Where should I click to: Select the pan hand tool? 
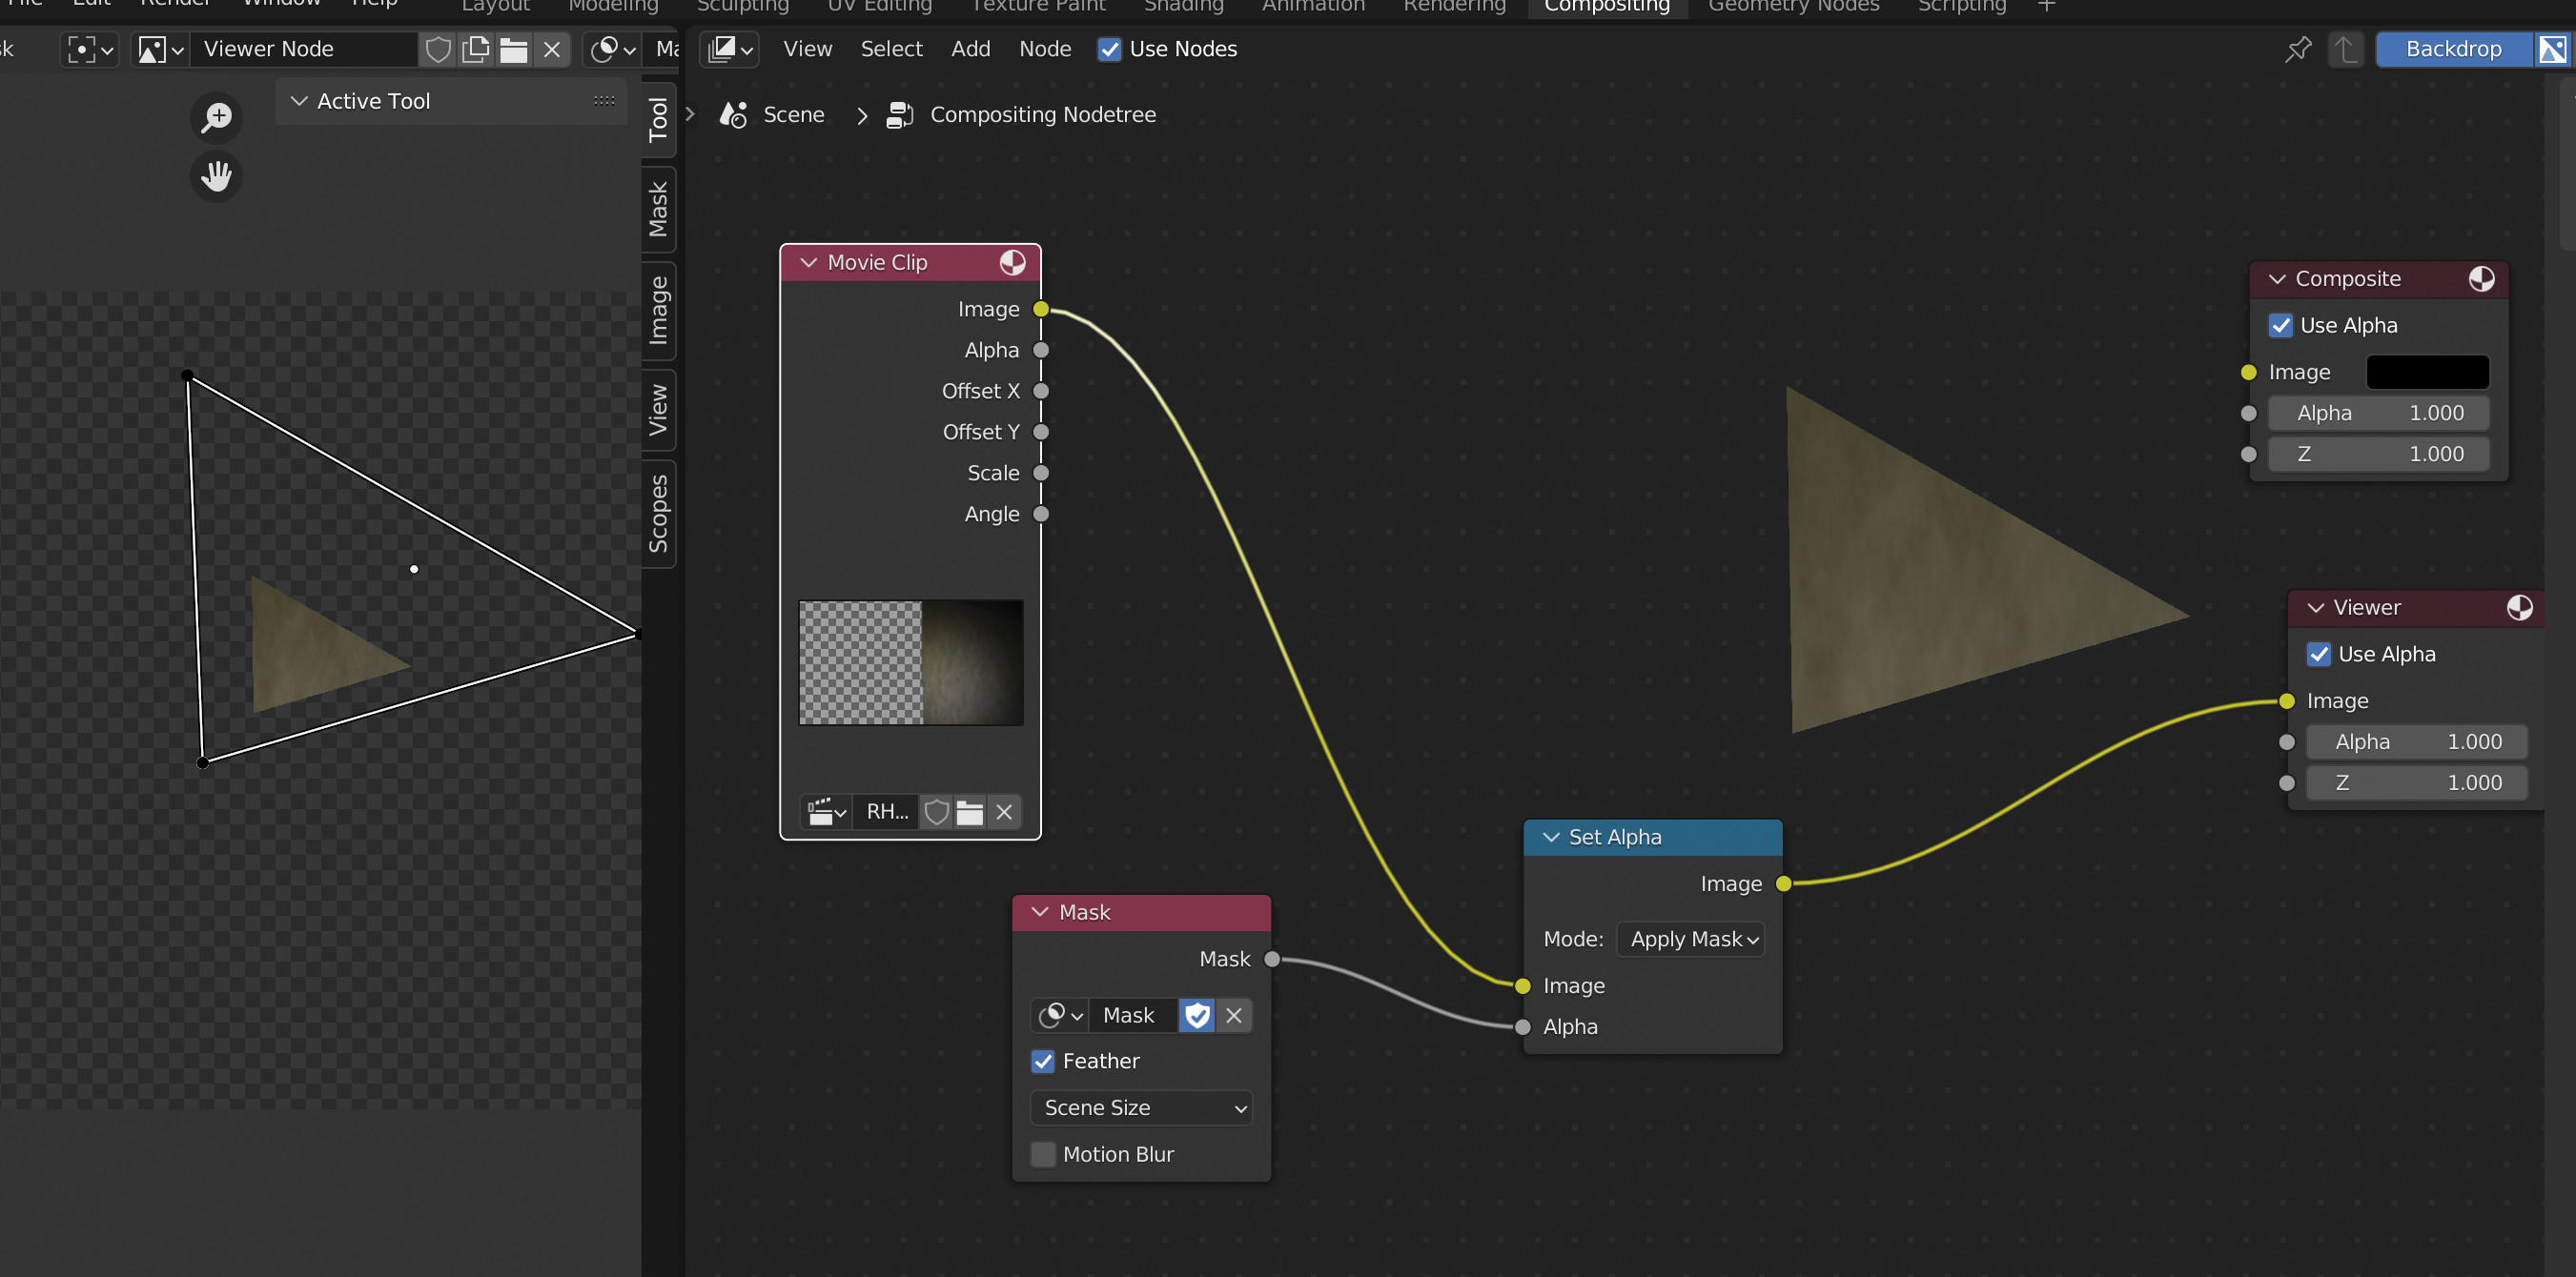[216, 176]
